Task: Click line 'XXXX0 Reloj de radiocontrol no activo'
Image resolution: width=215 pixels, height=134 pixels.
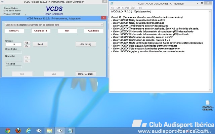Action: (138, 20)
